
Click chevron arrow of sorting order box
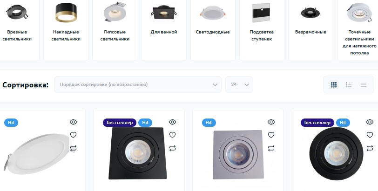[215, 85]
